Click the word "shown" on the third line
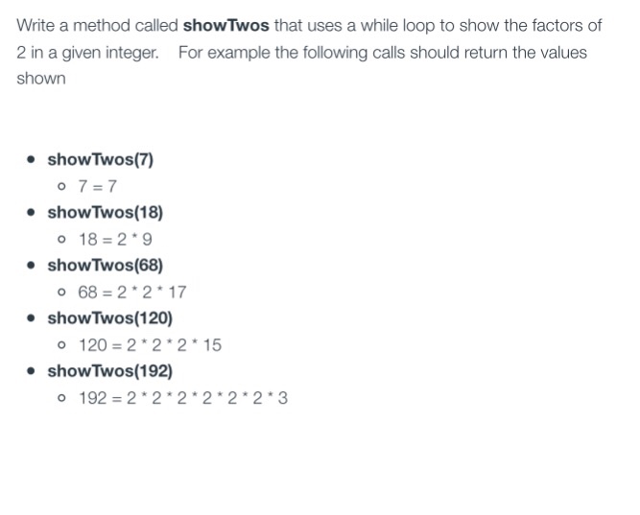 [40, 79]
